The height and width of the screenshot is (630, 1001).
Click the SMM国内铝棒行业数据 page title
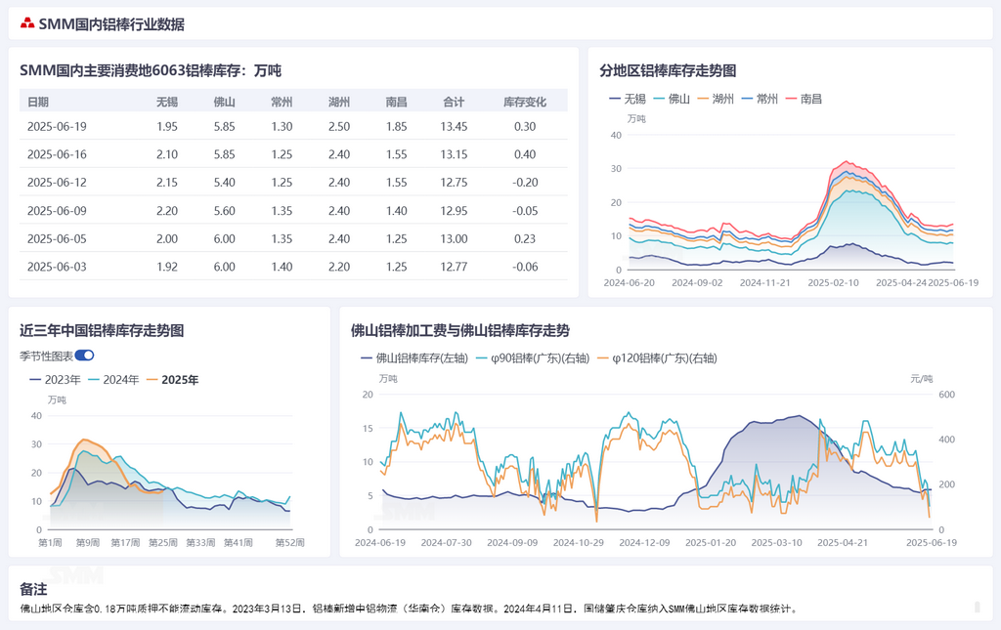pyautogui.click(x=111, y=24)
